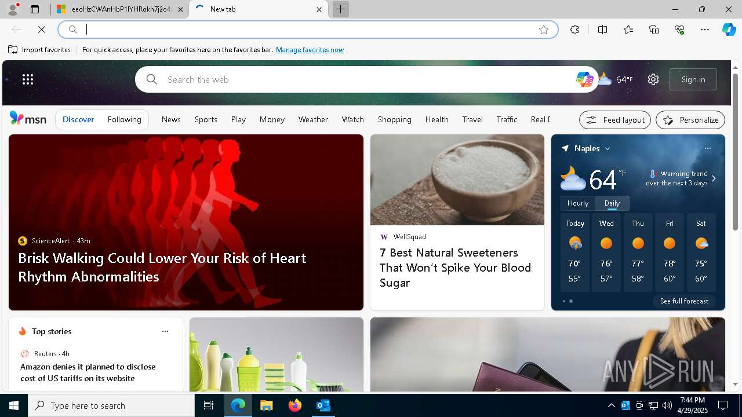Show next weather trend with arrow

714,178
